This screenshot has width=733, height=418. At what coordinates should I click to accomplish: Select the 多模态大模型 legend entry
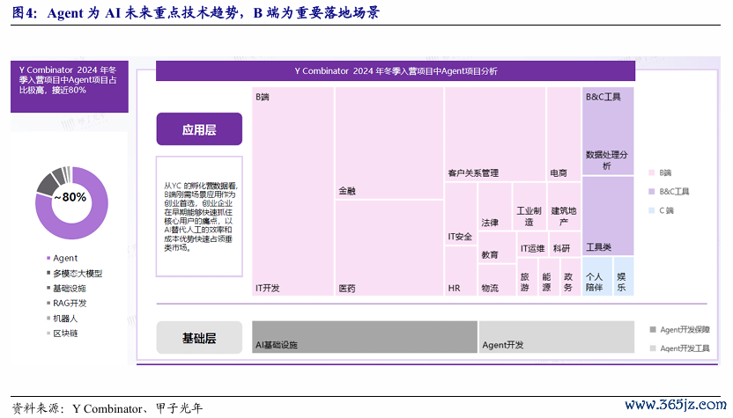point(74,273)
